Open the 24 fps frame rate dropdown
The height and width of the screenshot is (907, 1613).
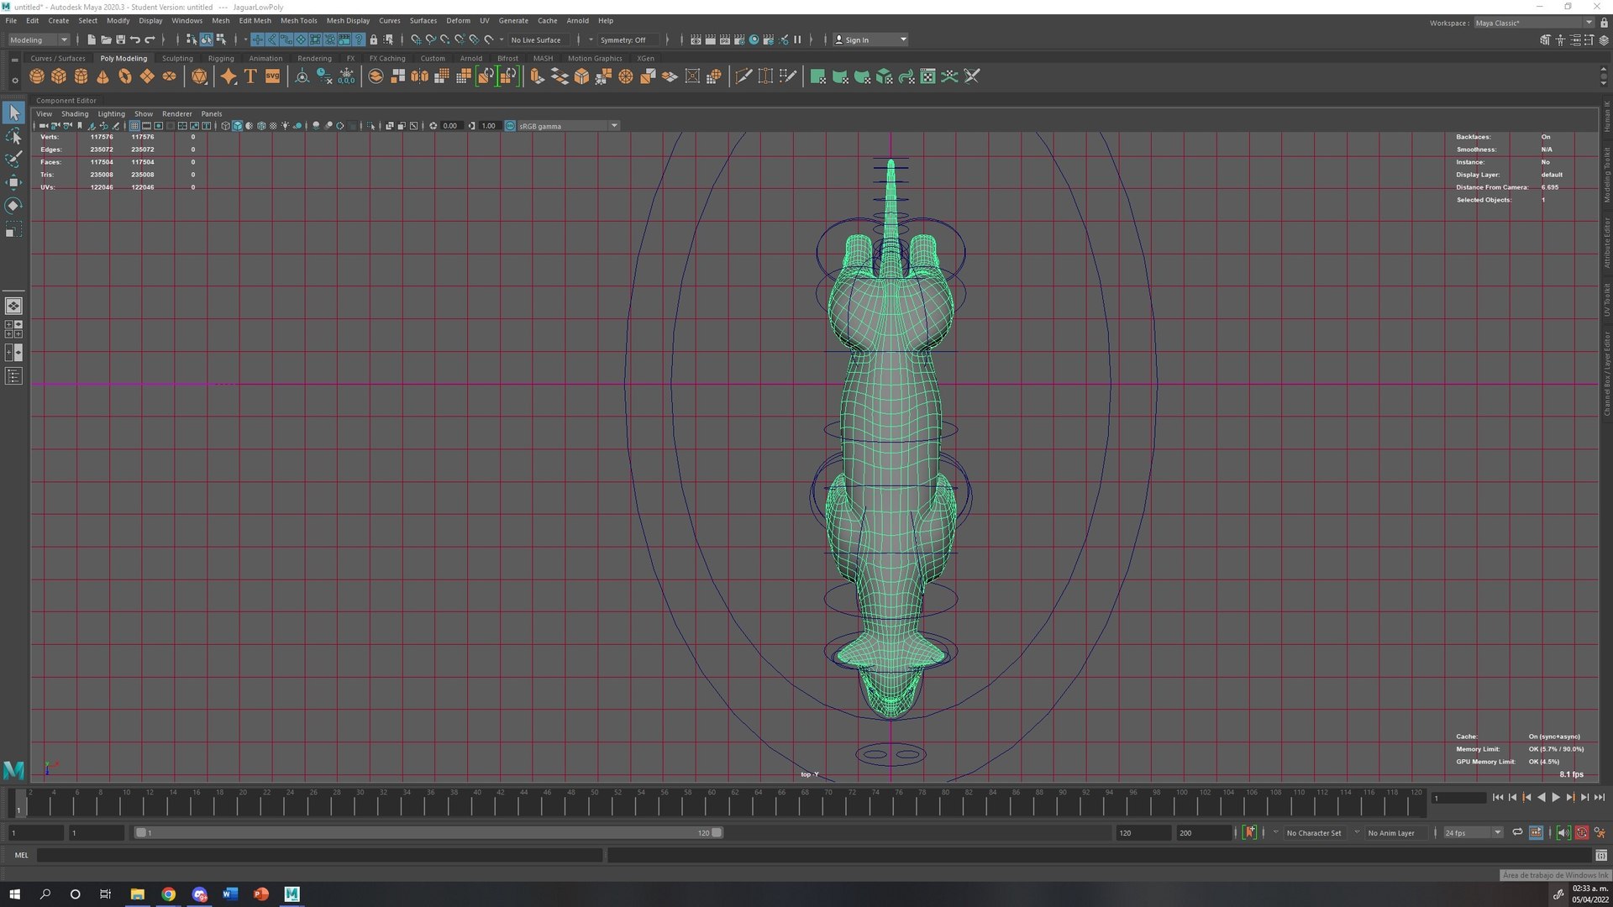tap(1473, 832)
